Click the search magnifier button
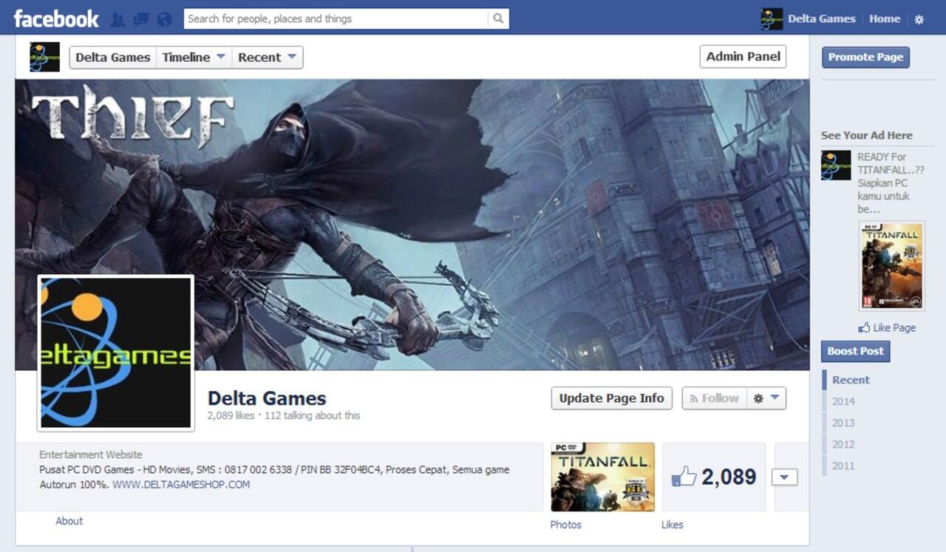946x552 pixels. (499, 18)
